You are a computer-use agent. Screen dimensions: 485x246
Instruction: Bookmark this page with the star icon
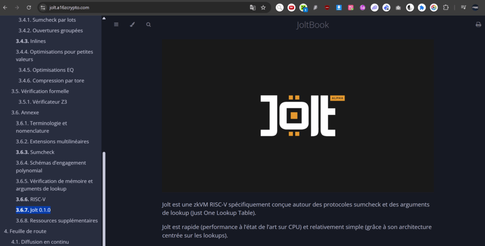pyautogui.click(x=263, y=8)
